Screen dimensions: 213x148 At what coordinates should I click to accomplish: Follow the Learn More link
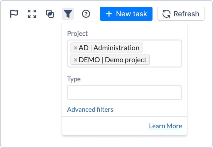(x=165, y=126)
